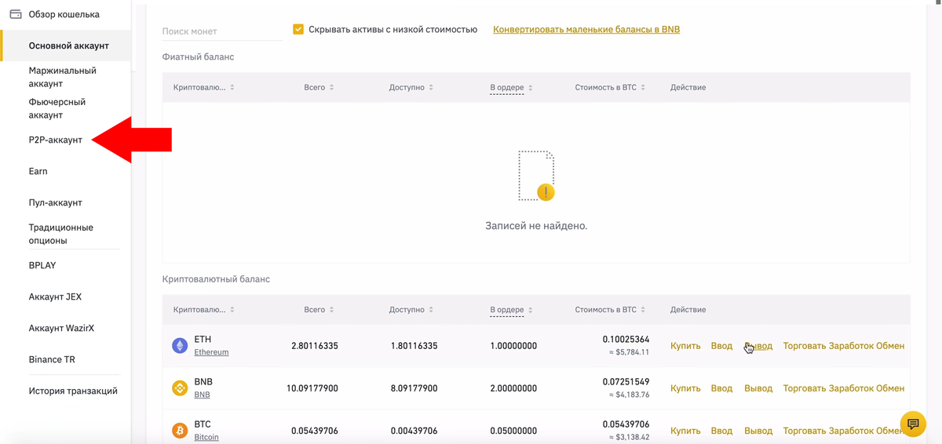Open Аккаунт JEX in sidebar
Image resolution: width=942 pixels, height=444 pixels.
(55, 297)
